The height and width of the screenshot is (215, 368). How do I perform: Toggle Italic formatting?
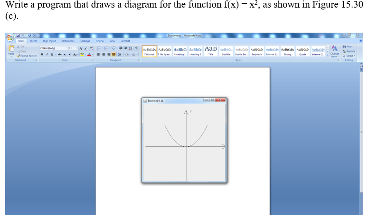47,54
